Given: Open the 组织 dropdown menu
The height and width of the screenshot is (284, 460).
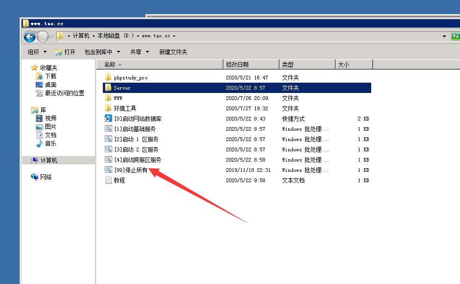Looking at the screenshot, I should pyautogui.click(x=37, y=52).
